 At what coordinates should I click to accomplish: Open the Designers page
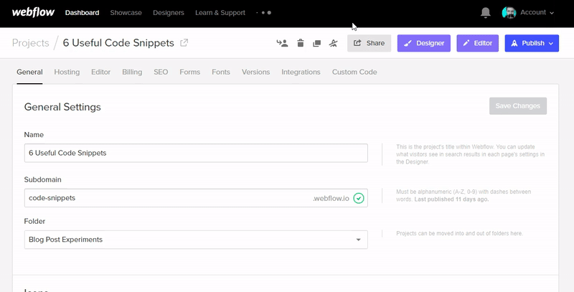169,13
